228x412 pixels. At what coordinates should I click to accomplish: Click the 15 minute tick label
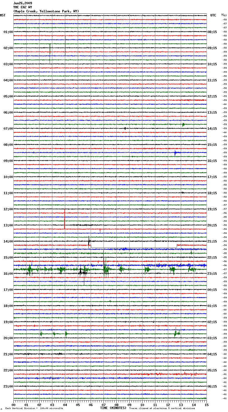point(207,405)
